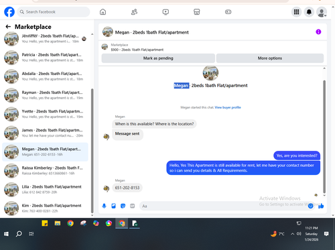
Task: Open File Explorer in the taskbar
Action: pyautogui.click(x=58, y=223)
